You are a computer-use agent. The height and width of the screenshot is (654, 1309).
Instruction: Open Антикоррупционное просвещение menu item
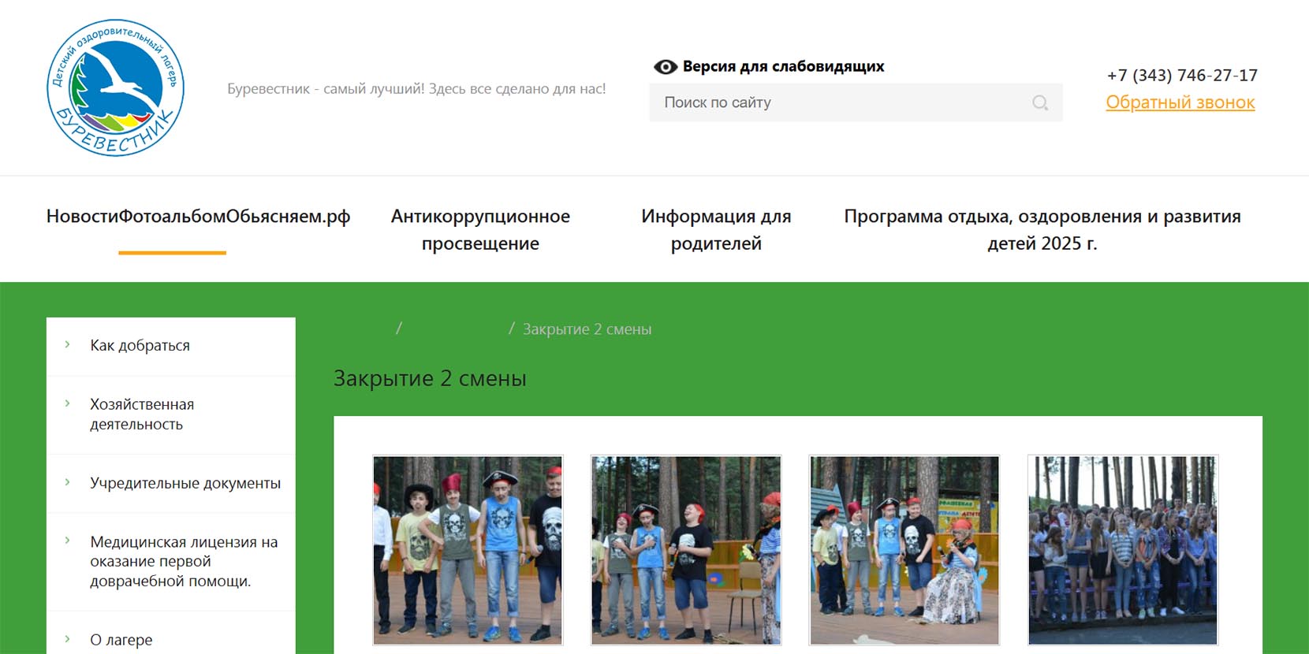click(480, 229)
